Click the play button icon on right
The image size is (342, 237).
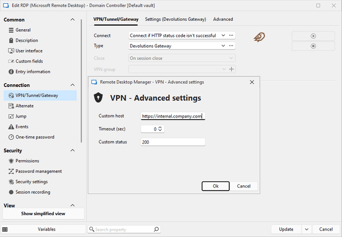click(314, 36)
